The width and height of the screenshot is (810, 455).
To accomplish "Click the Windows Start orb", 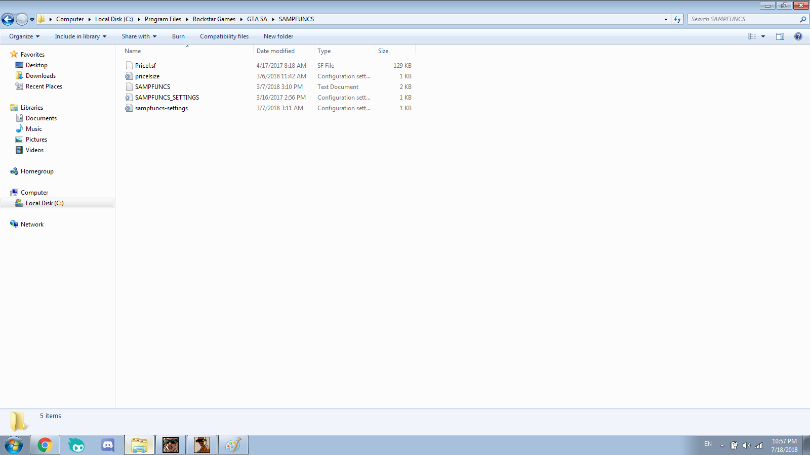I will (14, 445).
